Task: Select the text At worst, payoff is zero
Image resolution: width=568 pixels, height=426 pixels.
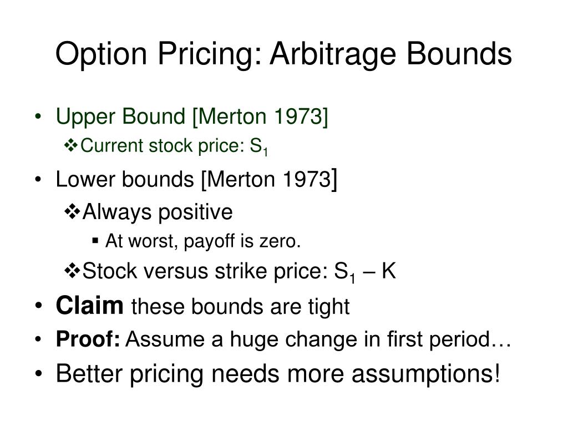Action: pos(203,242)
